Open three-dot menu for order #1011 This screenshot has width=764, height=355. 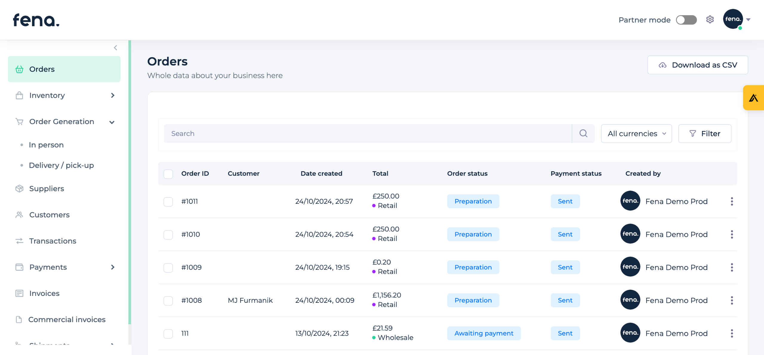click(731, 201)
